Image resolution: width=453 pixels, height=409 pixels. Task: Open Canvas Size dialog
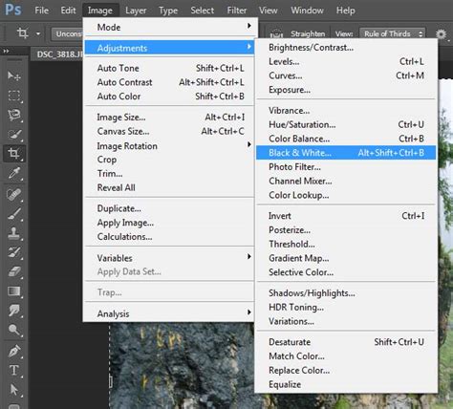pyautogui.click(x=170, y=131)
